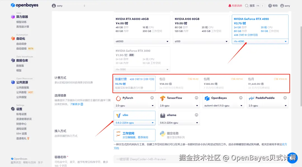Open the 设置 gear icon
302x167 pixels.
pyautogui.click(x=13, y=109)
